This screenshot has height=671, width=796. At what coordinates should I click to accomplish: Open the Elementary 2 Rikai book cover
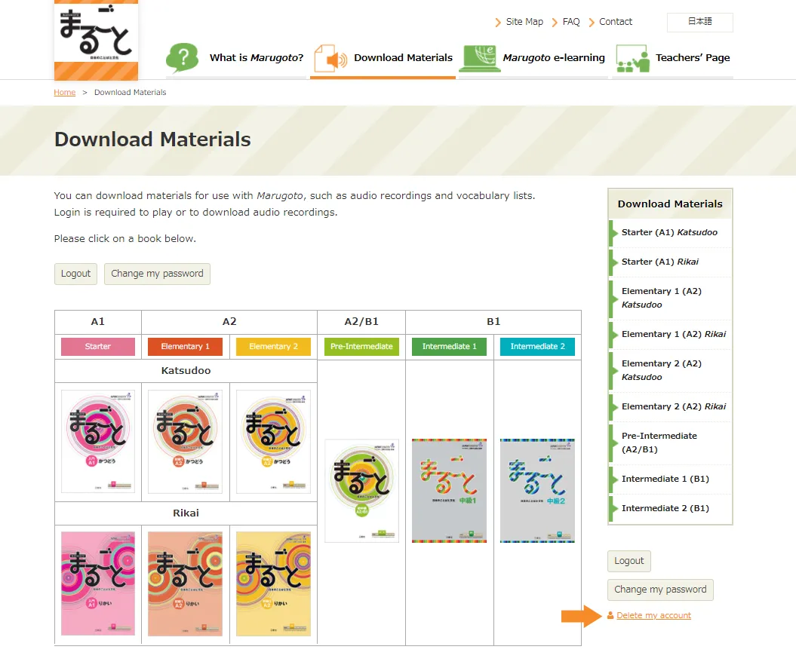pyautogui.click(x=274, y=584)
